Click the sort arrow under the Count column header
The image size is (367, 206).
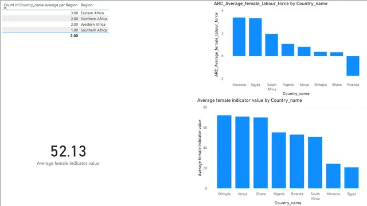pyautogui.click(x=5, y=9)
